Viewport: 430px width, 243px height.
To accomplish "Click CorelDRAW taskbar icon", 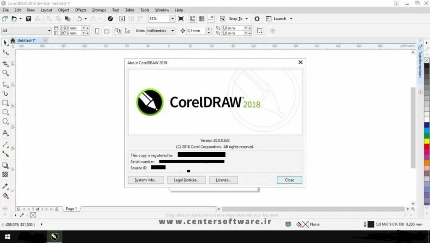I will tap(54, 237).
